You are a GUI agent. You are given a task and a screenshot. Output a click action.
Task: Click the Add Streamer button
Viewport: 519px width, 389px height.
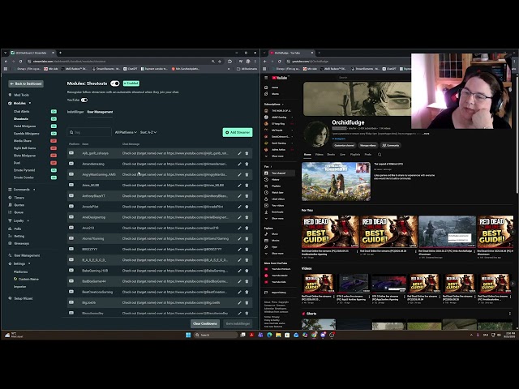238,132
